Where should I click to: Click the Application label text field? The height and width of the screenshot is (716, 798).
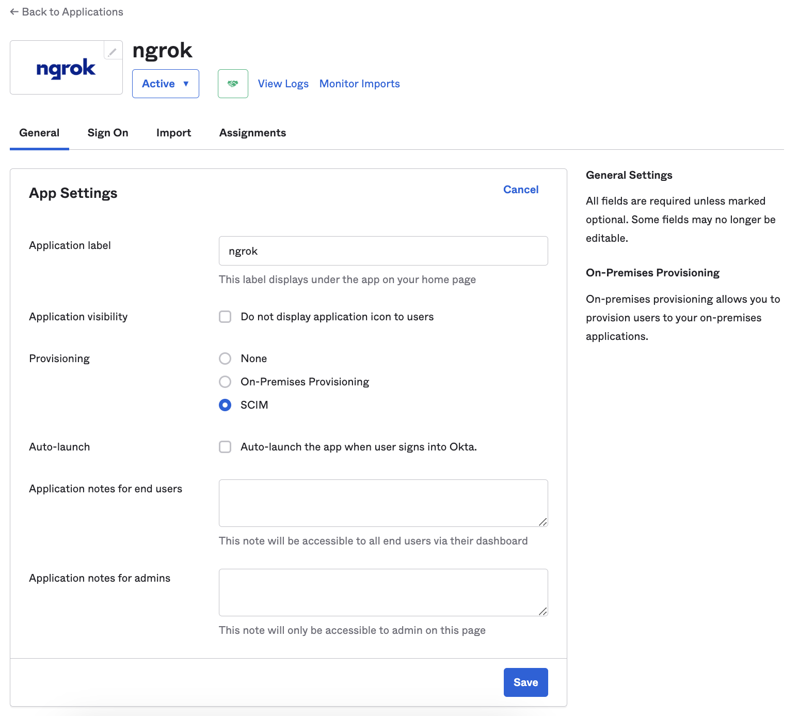click(x=383, y=251)
